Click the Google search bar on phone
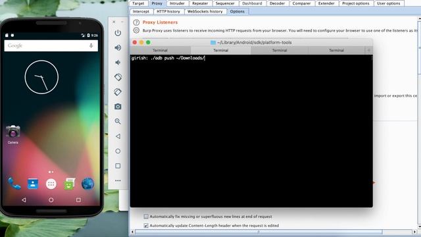 pos(51,45)
